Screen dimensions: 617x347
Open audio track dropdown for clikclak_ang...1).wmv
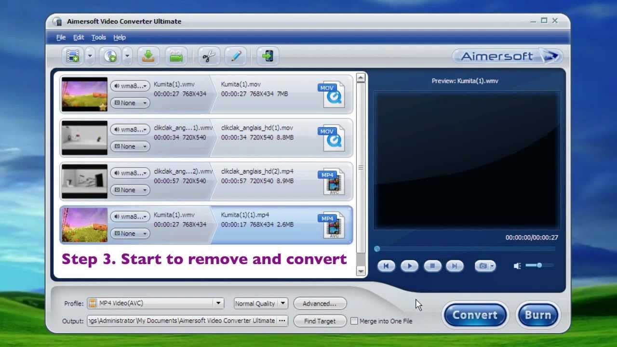pos(130,129)
